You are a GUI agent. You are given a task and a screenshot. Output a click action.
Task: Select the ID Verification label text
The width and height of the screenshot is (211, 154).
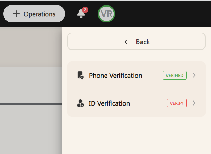[109, 103]
